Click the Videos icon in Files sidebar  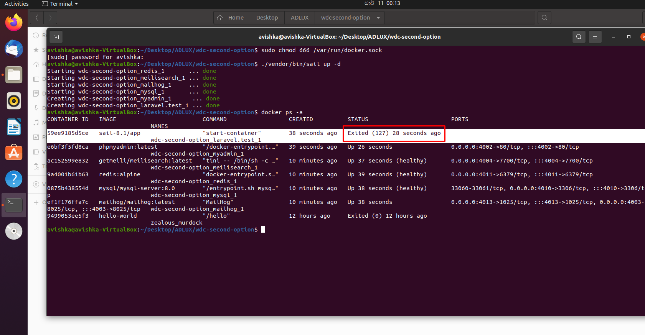(x=36, y=152)
